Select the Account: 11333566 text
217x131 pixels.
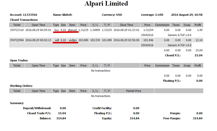23,15
